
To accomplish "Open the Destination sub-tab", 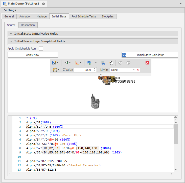I will point(28,25).
